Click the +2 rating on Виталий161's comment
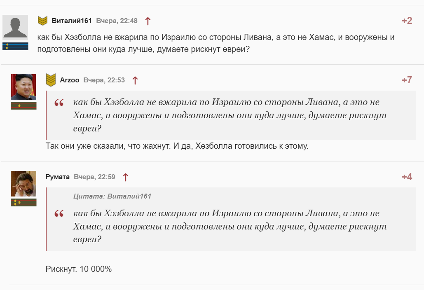 (407, 21)
